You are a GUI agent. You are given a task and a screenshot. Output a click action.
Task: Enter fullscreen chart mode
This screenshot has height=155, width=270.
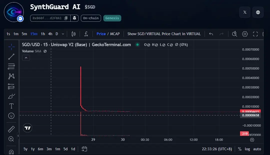(x=255, y=34)
